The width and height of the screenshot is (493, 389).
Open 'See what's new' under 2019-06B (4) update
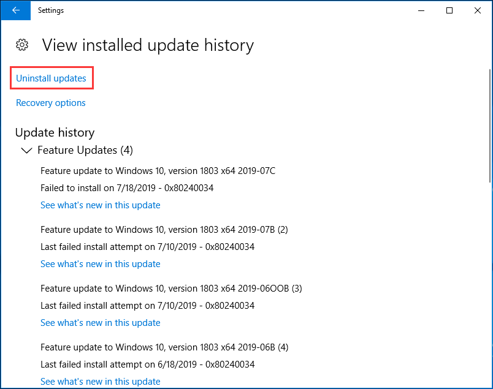coord(101,382)
